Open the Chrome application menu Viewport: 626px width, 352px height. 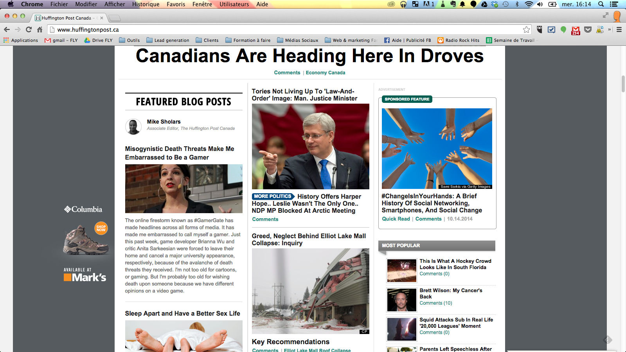tap(32, 4)
